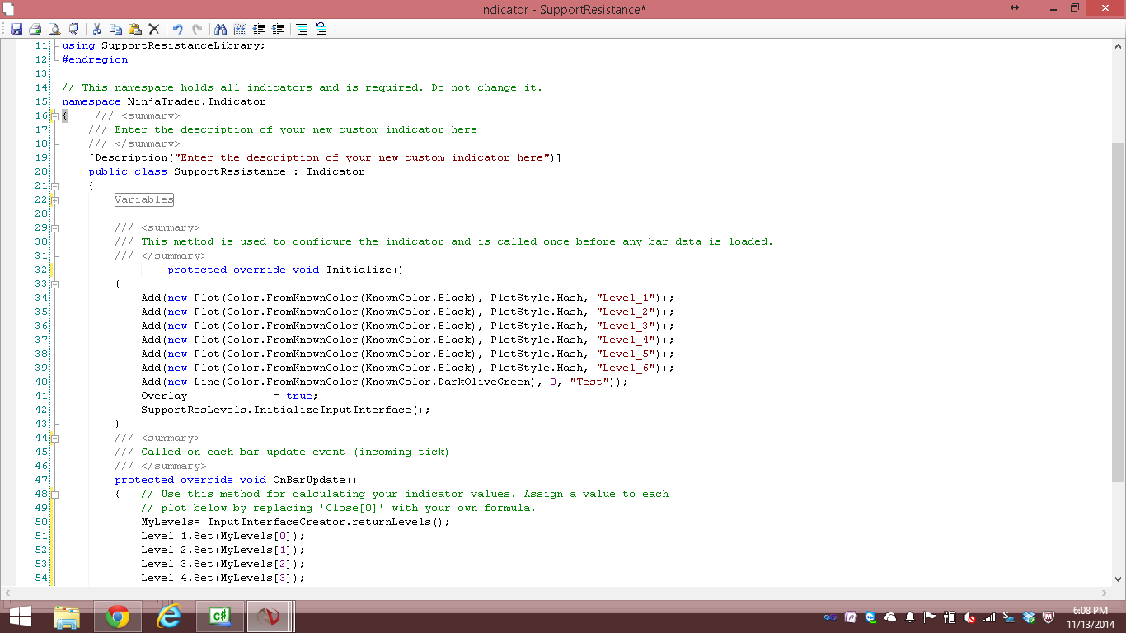
Task: Click the vertical scrollbar thumb
Action: (x=1118, y=312)
